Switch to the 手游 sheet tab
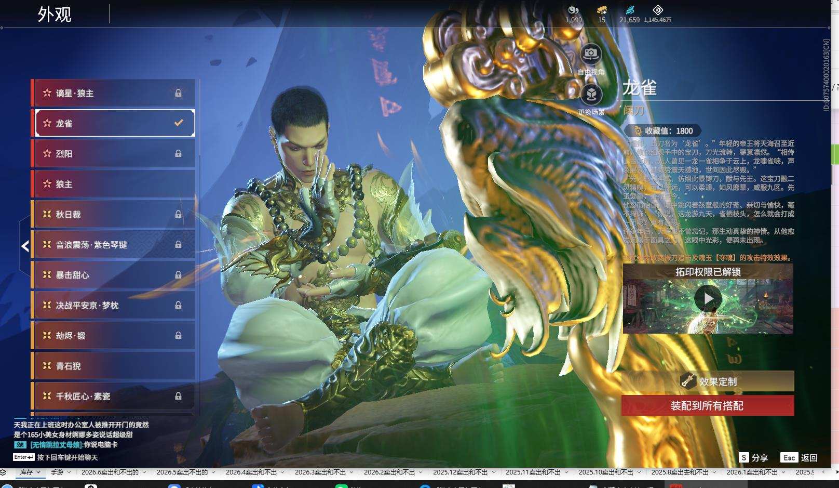This screenshot has height=488, width=839. pos(57,472)
